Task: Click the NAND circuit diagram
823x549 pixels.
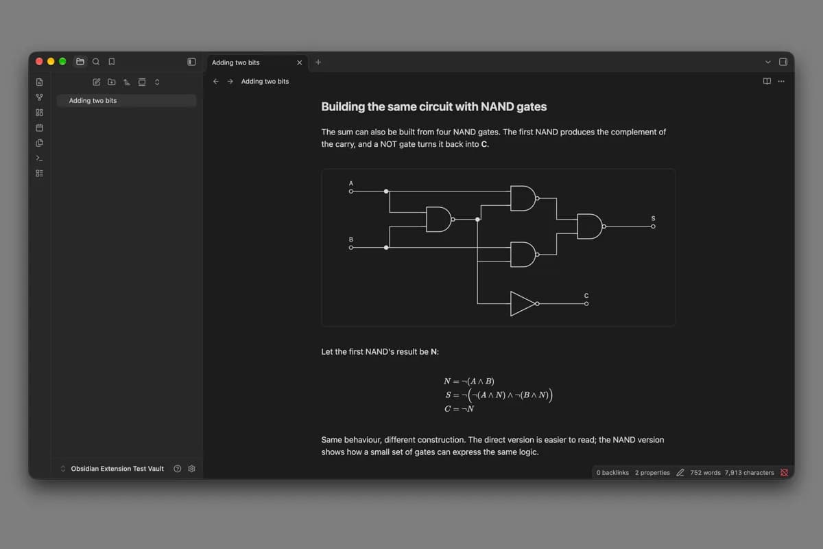Action: [x=499, y=247]
